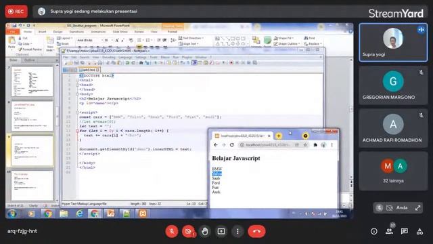
Task: Open Replace dropdown in PowerPoint
Action: pyautogui.click(x=313, y=43)
